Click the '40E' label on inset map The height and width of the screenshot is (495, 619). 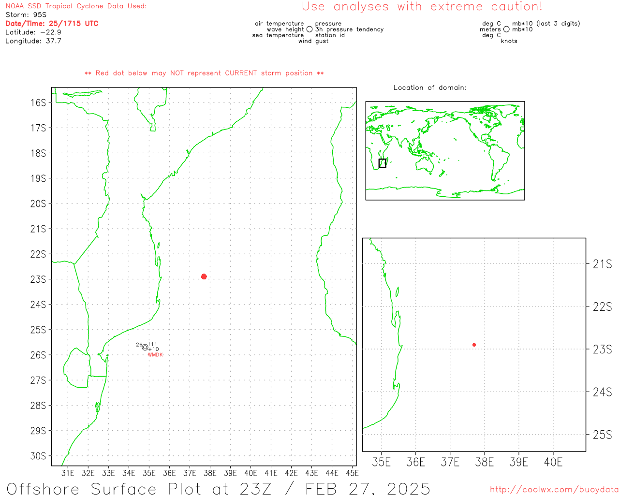point(553,462)
